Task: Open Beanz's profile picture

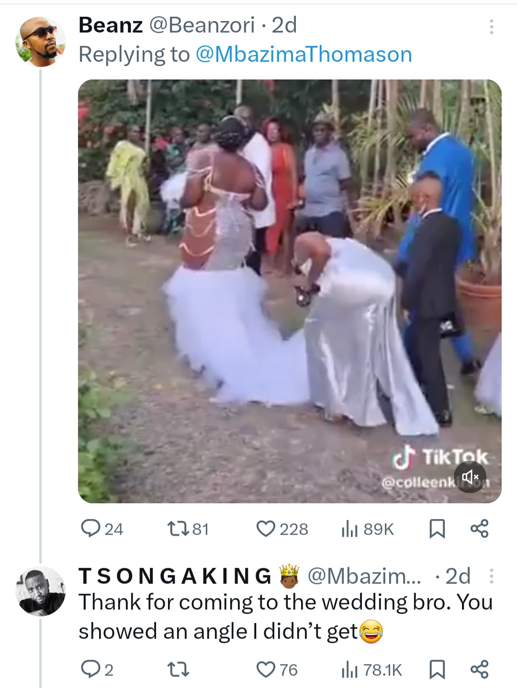Action: 40,41
